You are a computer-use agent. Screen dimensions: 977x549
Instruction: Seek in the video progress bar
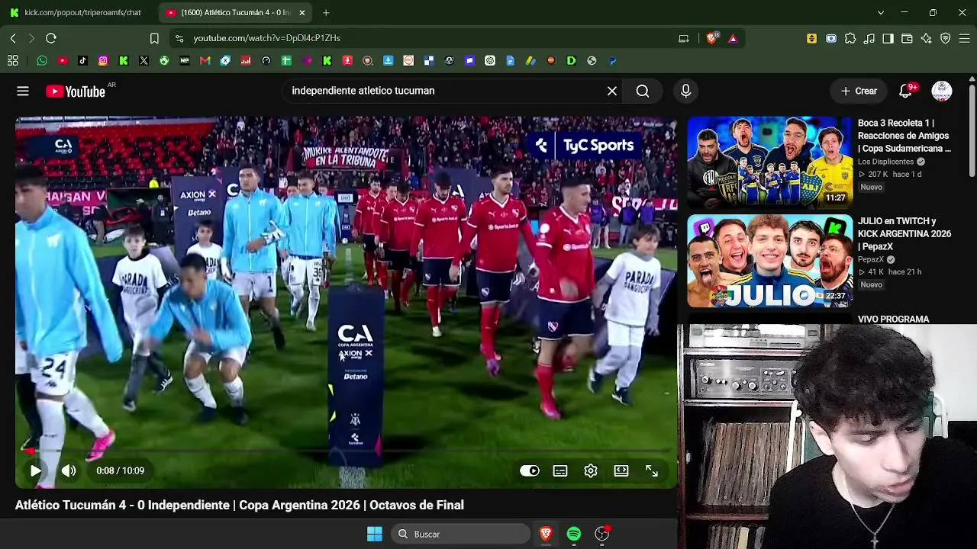[x=346, y=451]
